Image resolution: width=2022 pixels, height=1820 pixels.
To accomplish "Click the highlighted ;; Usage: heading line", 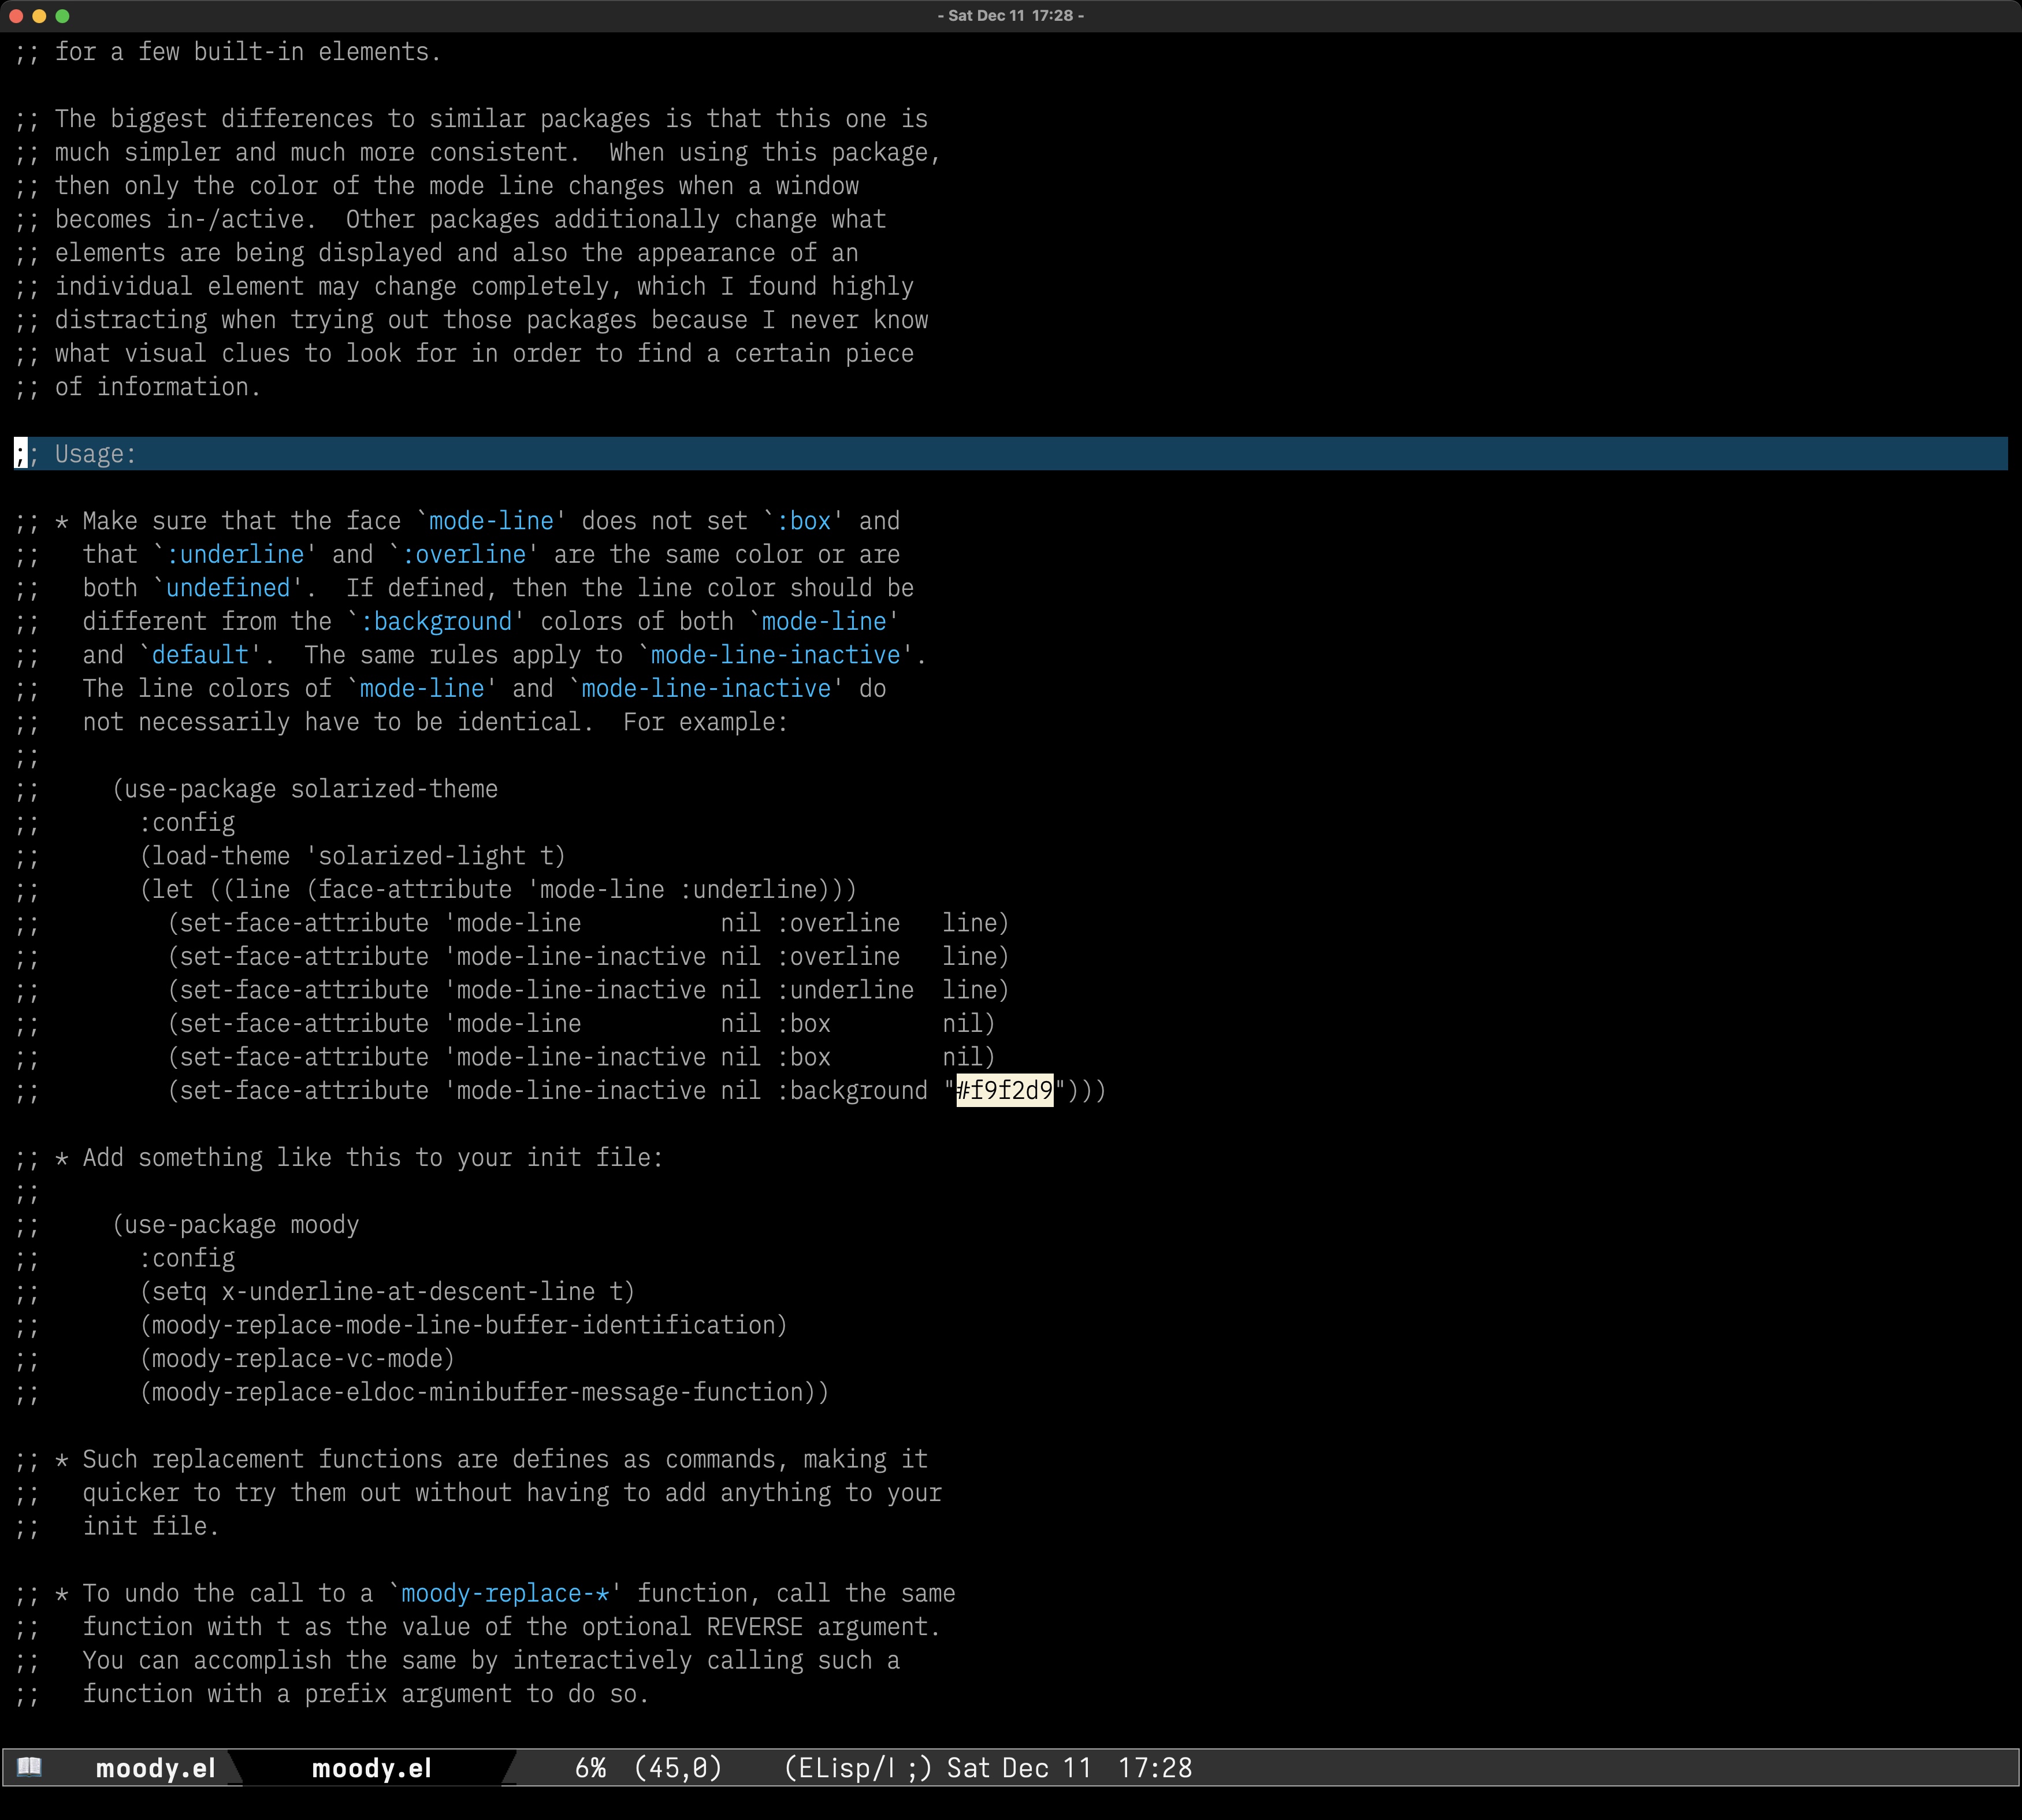I will click(x=1010, y=454).
